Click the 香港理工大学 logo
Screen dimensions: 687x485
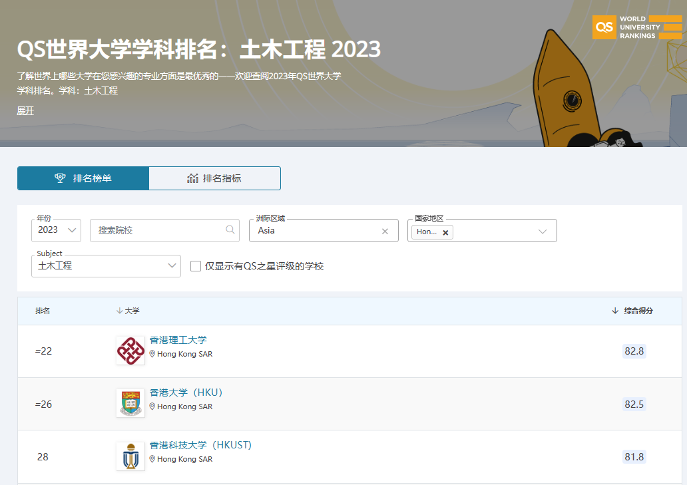(130, 351)
